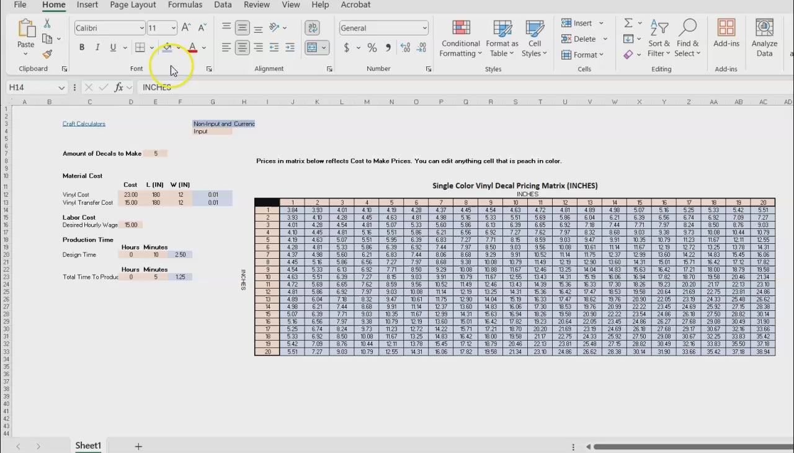Click the Increase Font Size icon

click(186, 28)
